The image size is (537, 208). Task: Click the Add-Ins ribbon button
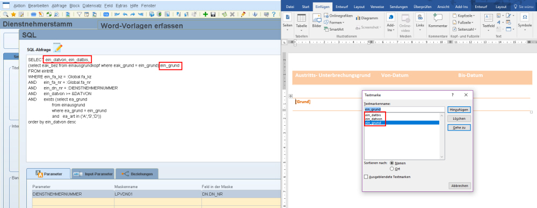391,22
